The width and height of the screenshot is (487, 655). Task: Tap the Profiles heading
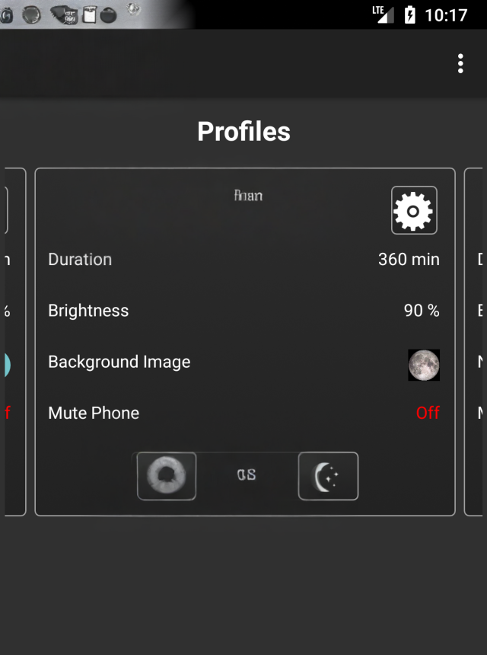point(243,132)
